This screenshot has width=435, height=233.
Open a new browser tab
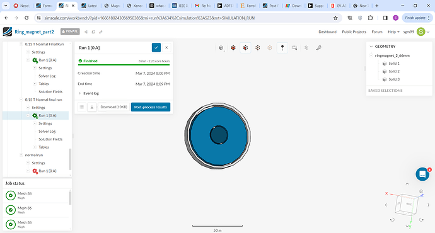[x=377, y=6]
